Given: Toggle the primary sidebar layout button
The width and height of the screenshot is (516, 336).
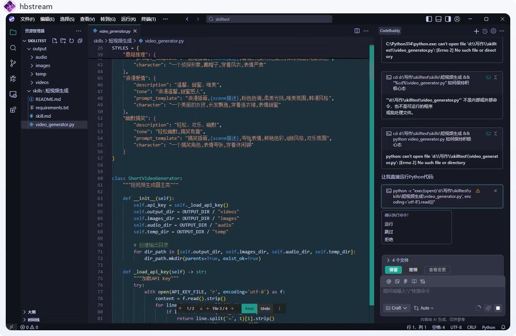Looking at the screenshot, I should [x=429, y=19].
